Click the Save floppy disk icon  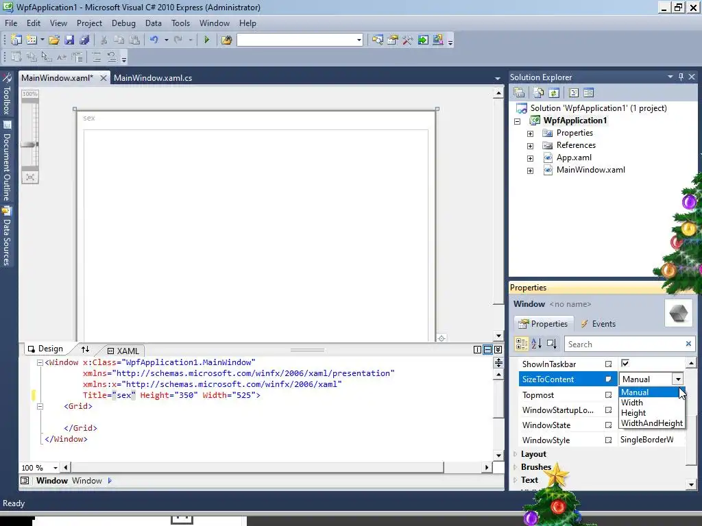(x=69, y=40)
